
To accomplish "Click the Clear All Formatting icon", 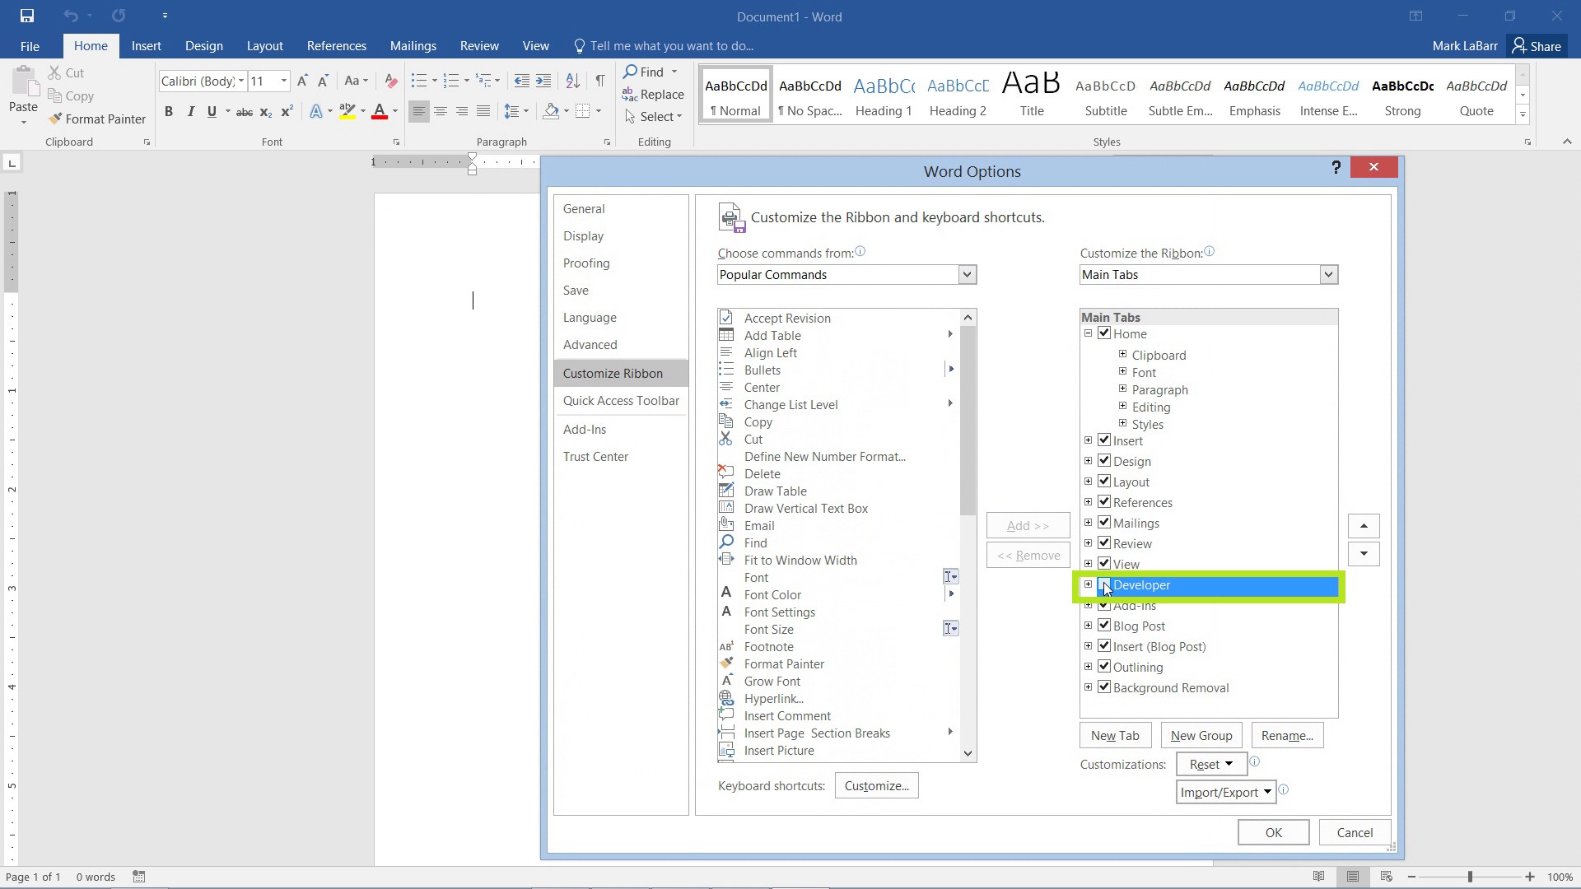I will click(x=391, y=81).
